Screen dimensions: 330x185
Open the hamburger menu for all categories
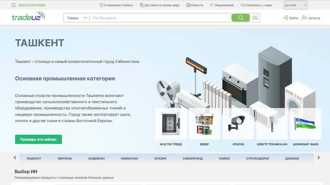click(x=14, y=5)
